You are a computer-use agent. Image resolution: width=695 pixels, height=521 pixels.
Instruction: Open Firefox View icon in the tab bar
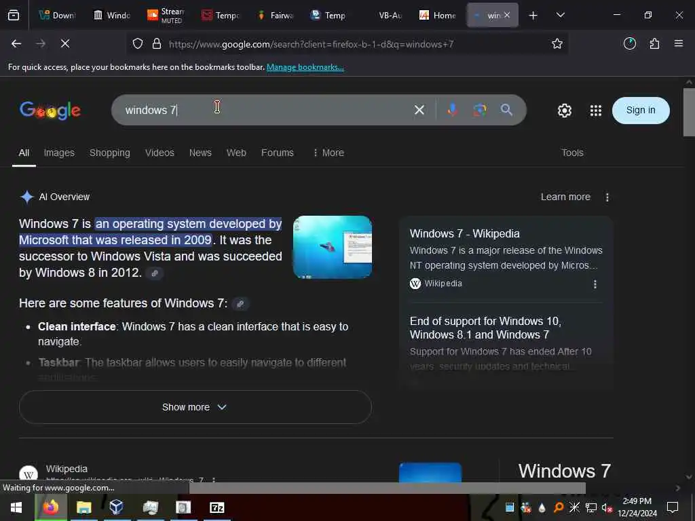click(x=14, y=16)
